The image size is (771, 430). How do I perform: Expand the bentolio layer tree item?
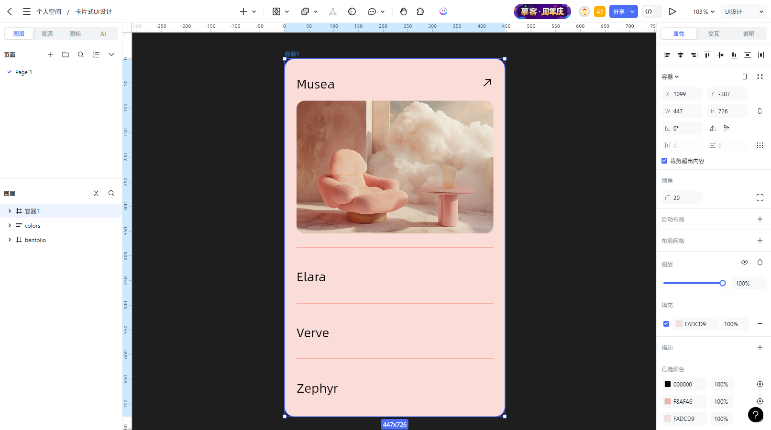10,240
